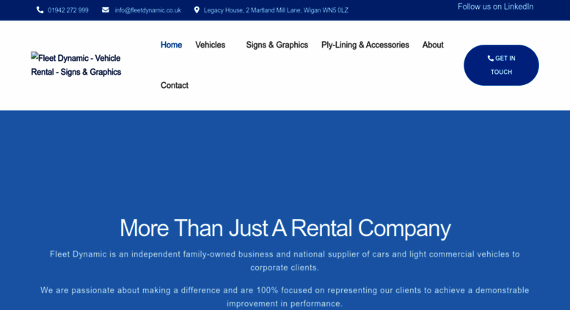Click the envelope email icon
570x310 pixels.
106,10
